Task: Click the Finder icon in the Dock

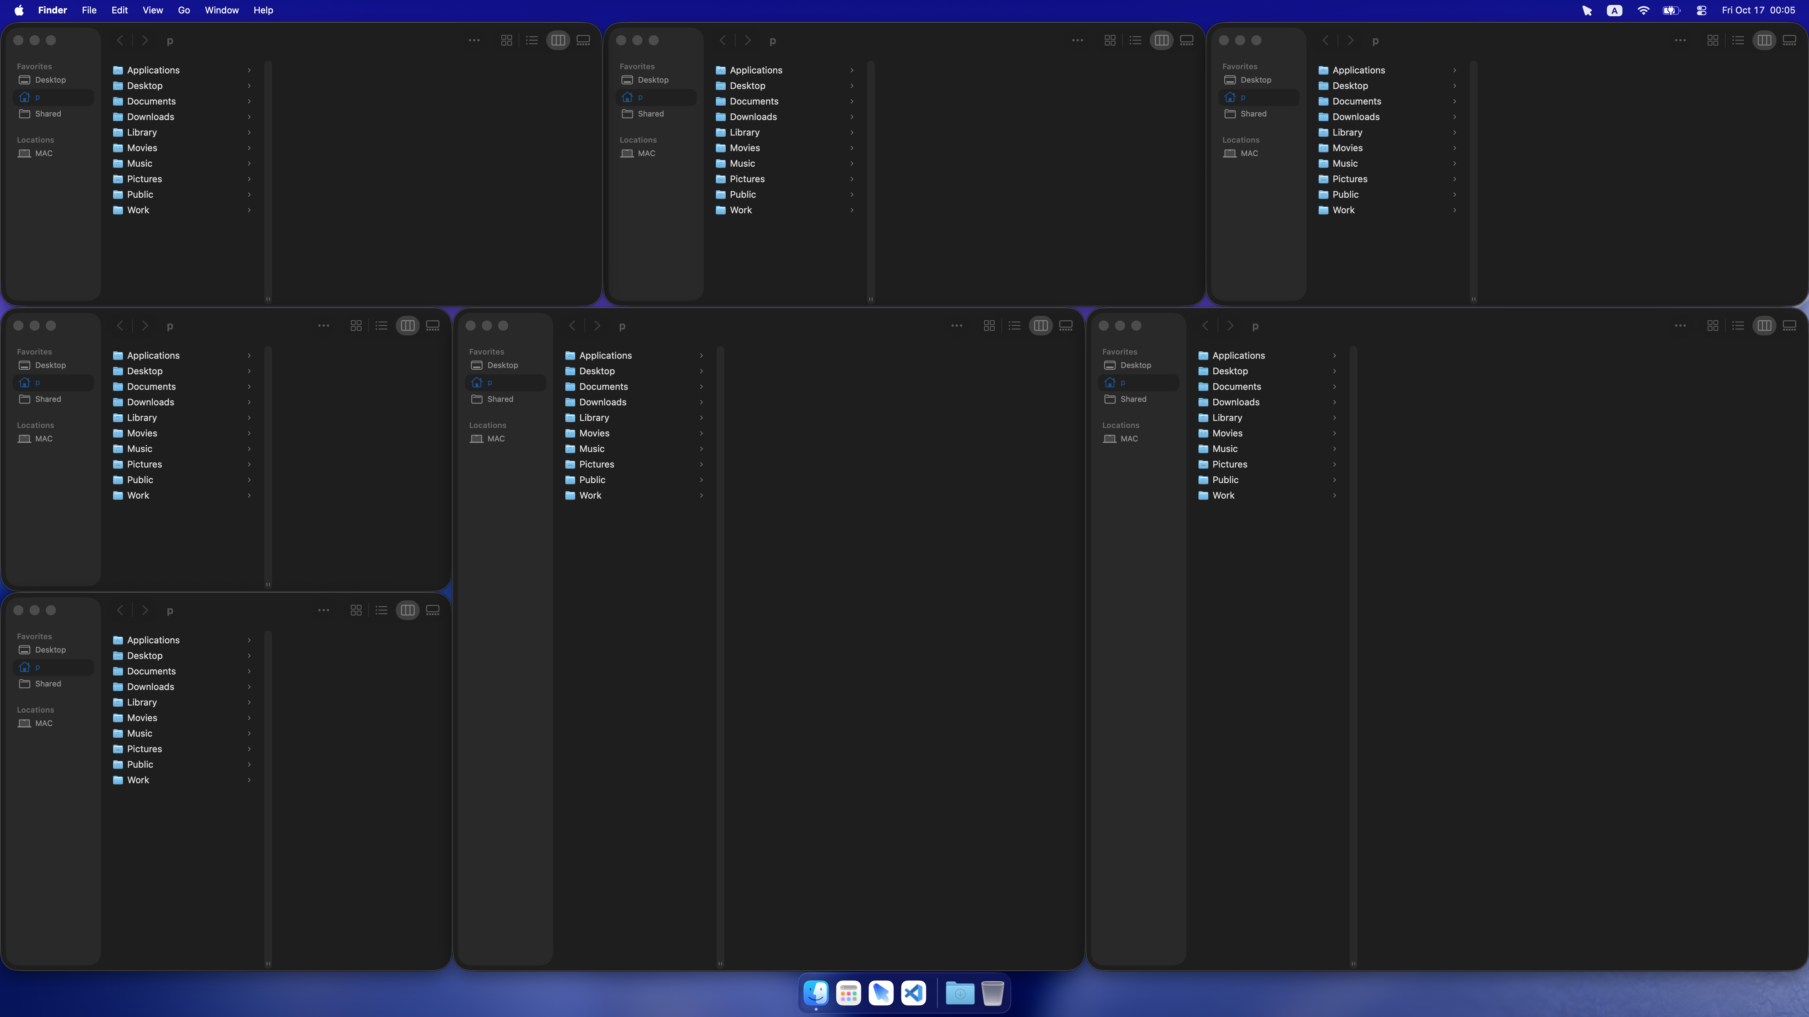Action: (816, 993)
